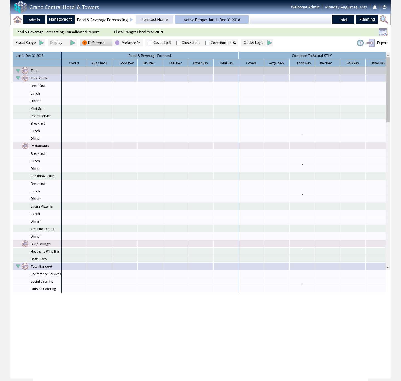This screenshot has height=381, width=401.
Task: Open the notifications bell
Action: pos(375,7)
